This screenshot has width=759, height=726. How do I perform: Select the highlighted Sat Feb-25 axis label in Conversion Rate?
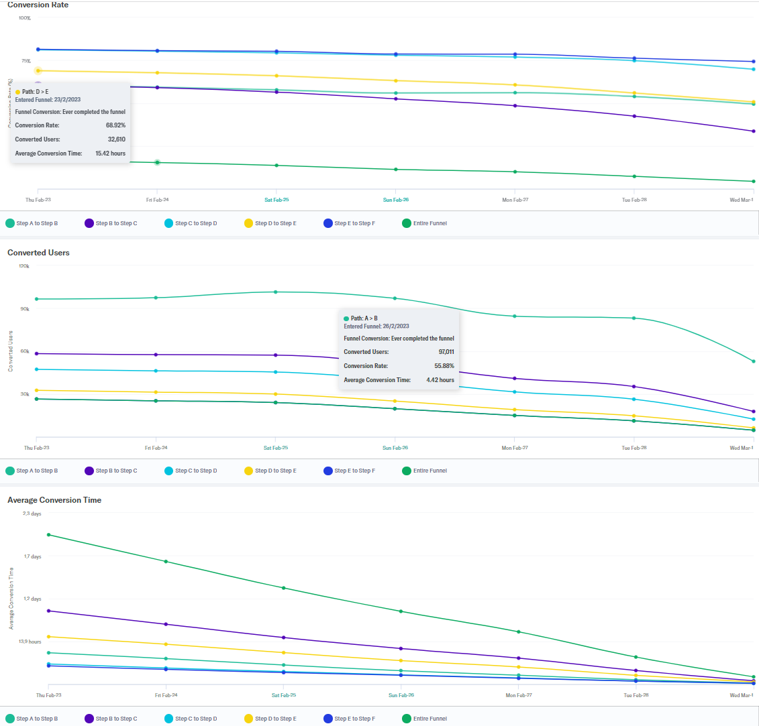pyautogui.click(x=276, y=199)
